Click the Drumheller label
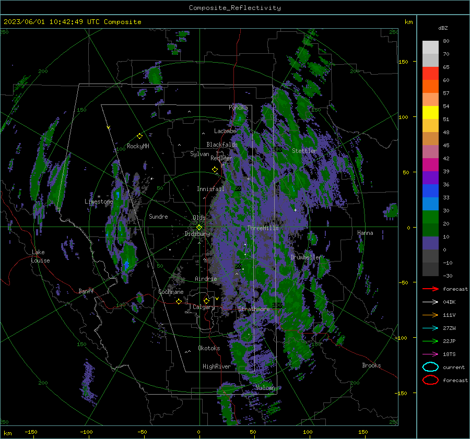Image resolution: width=470 pixels, height=439 pixels. 306,257
